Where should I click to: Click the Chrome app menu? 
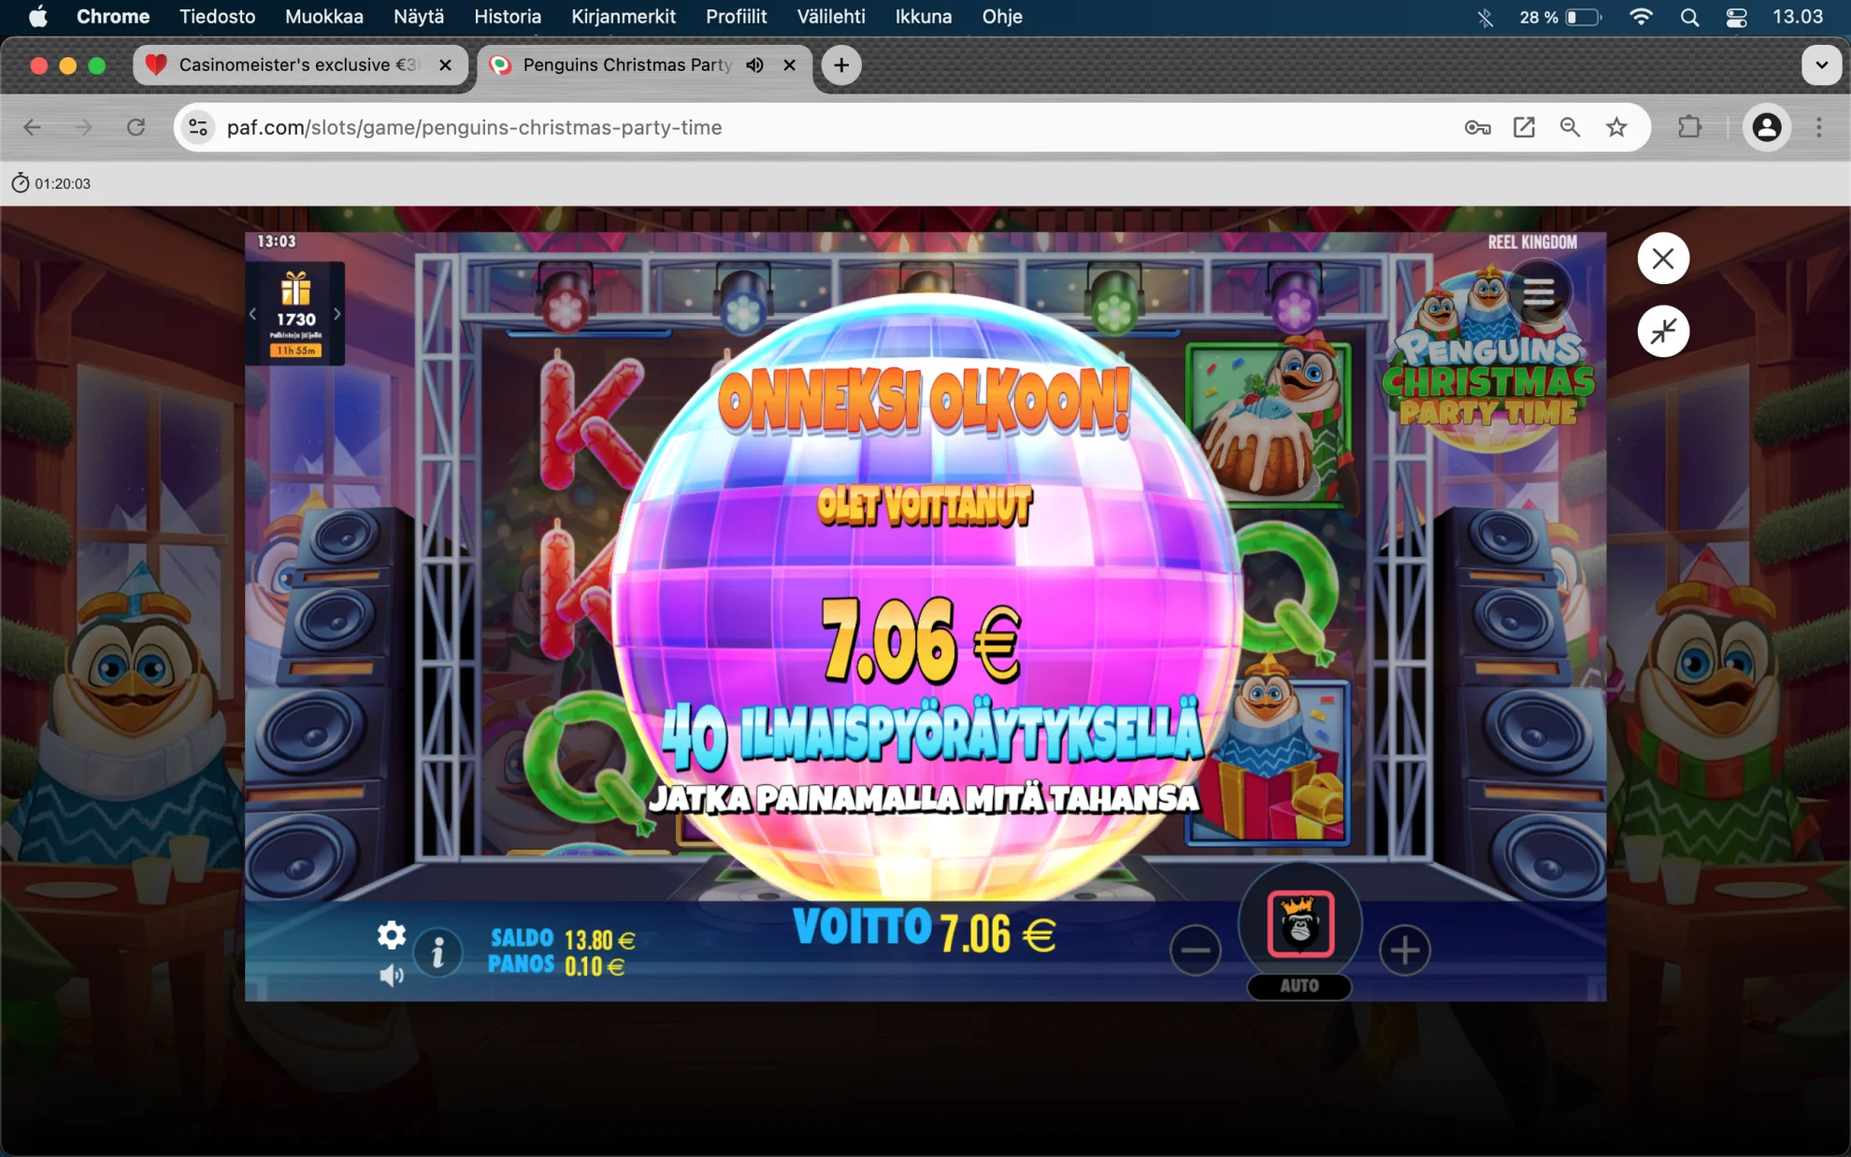coord(112,17)
